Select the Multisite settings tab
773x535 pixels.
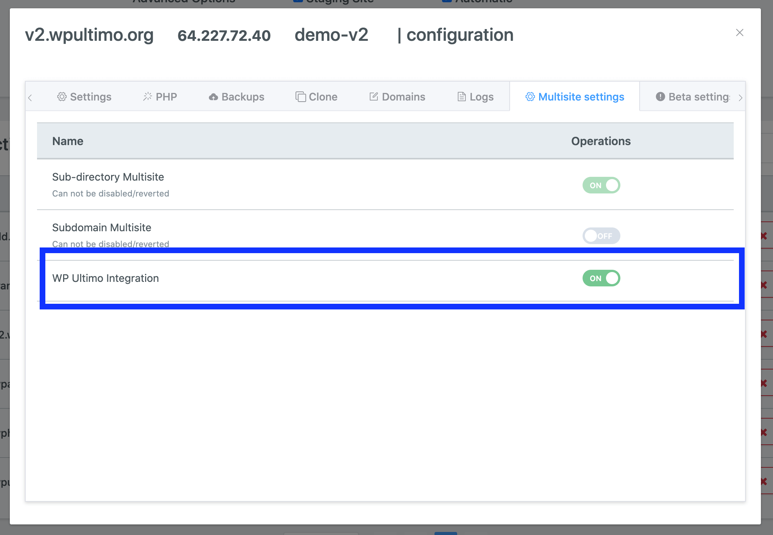point(575,97)
